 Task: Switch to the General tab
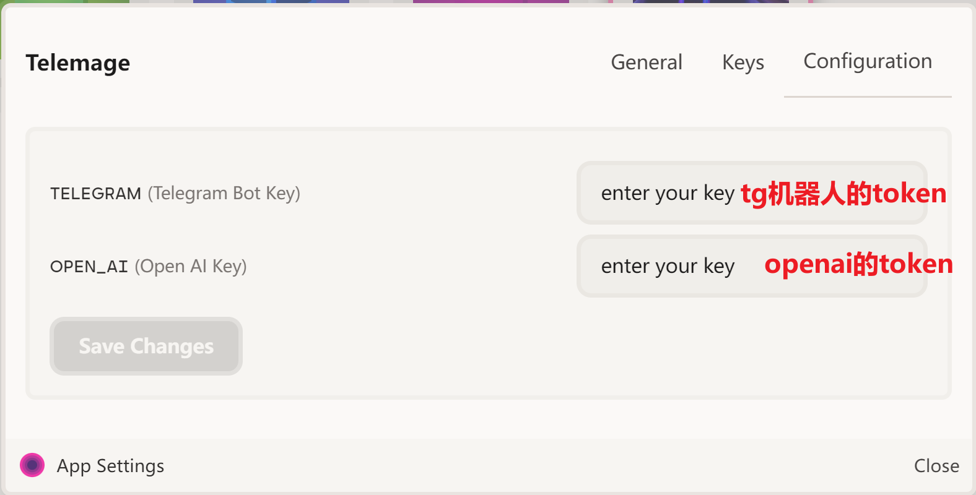coord(647,62)
